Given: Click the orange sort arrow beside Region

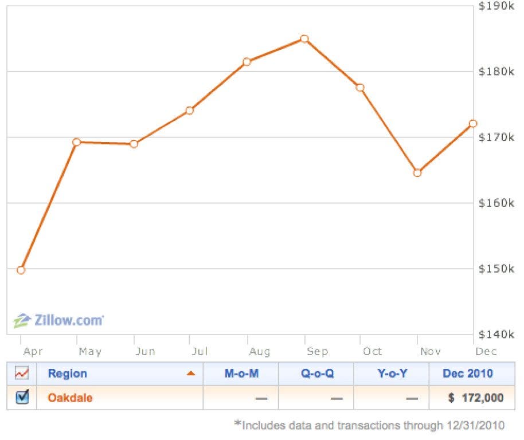Looking at the screenshot, I should 191,374.
